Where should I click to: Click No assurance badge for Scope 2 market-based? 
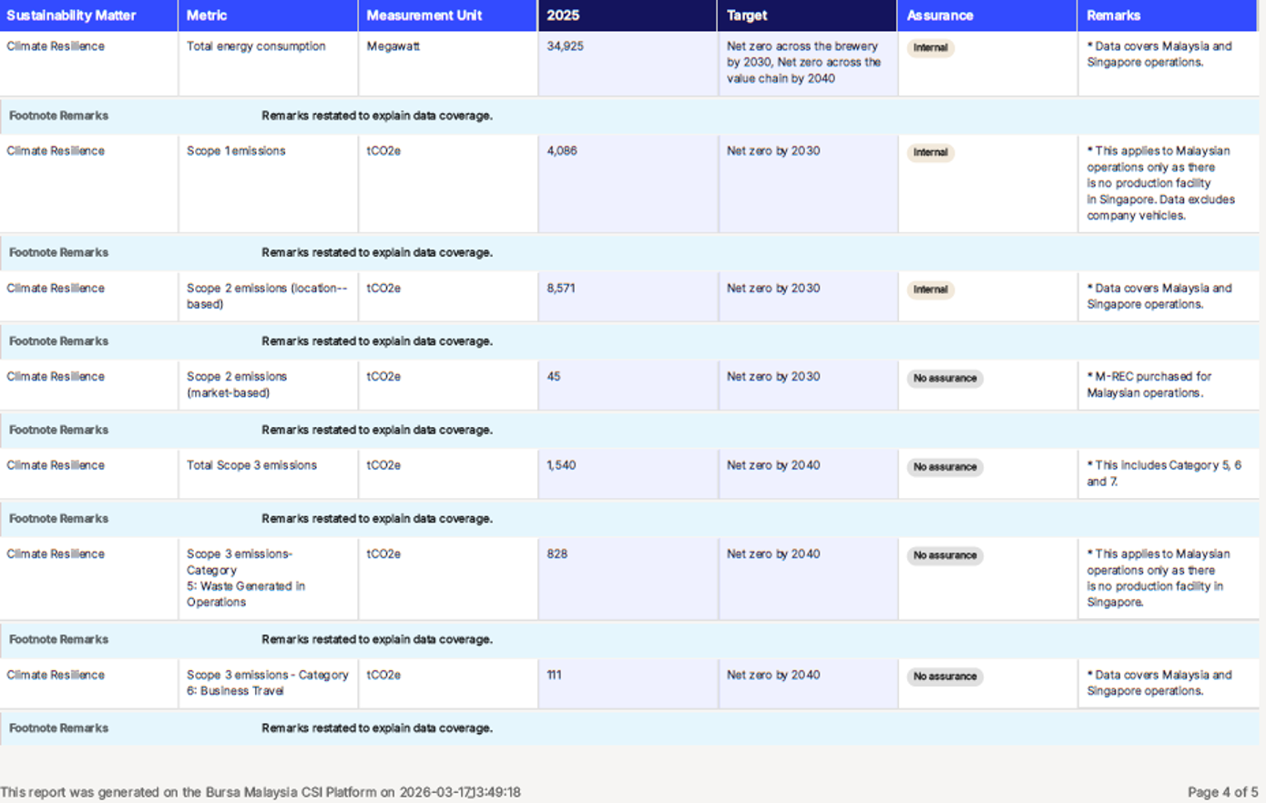click(x=944, y=378)
